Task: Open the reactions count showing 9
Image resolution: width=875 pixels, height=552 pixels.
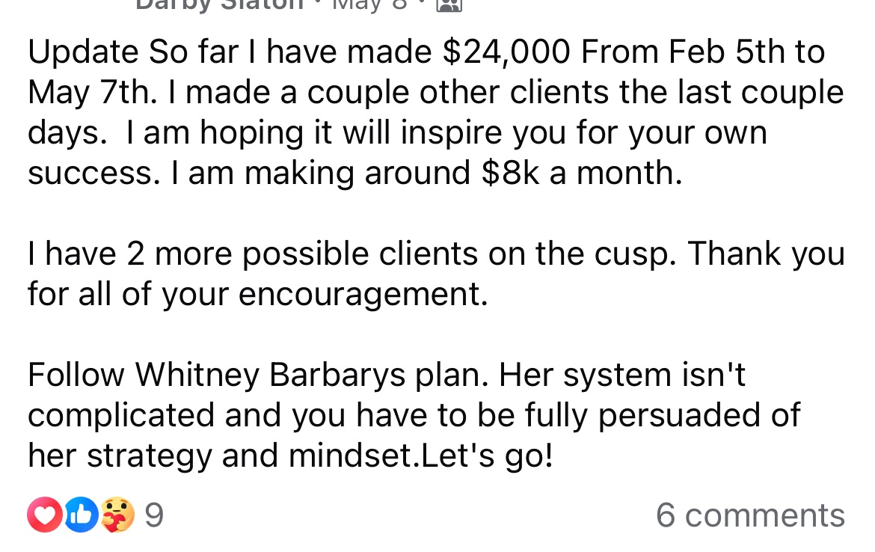Action: 153,515
